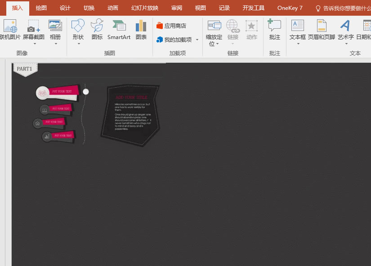Insert an icon via 图标 button
The height and width of the screenshot is (266, 371).
pyautogui.click(x=97, y=30)
